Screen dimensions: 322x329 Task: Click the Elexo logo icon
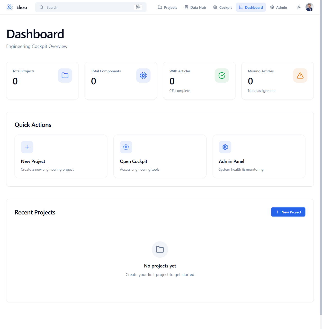pyautogui.click(x=10, y=7)
